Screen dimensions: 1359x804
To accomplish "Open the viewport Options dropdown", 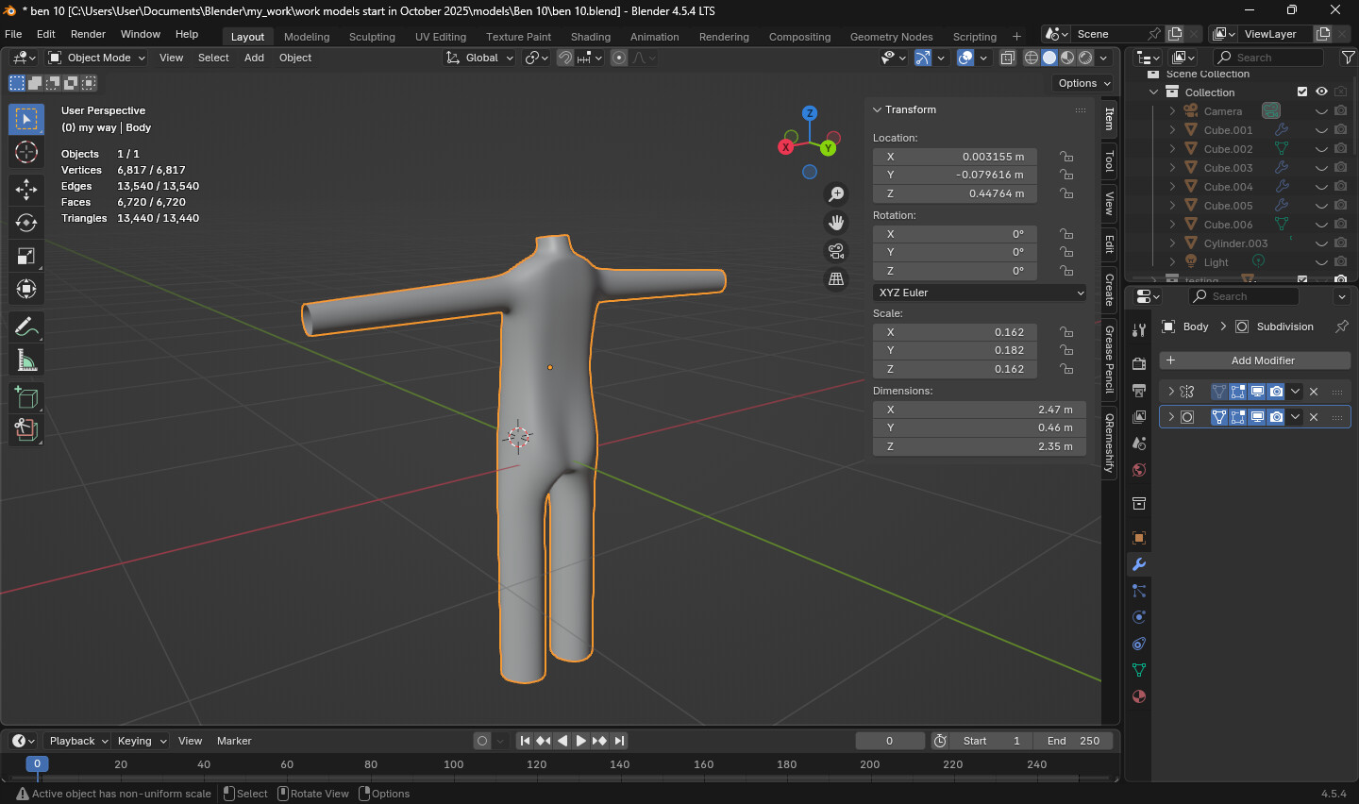I will point(1082,83).
